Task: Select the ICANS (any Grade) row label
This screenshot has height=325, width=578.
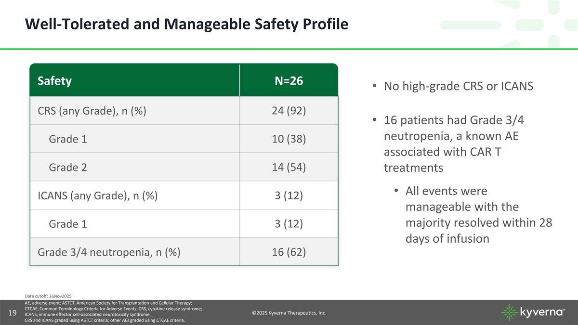Action: pos(97,195)
